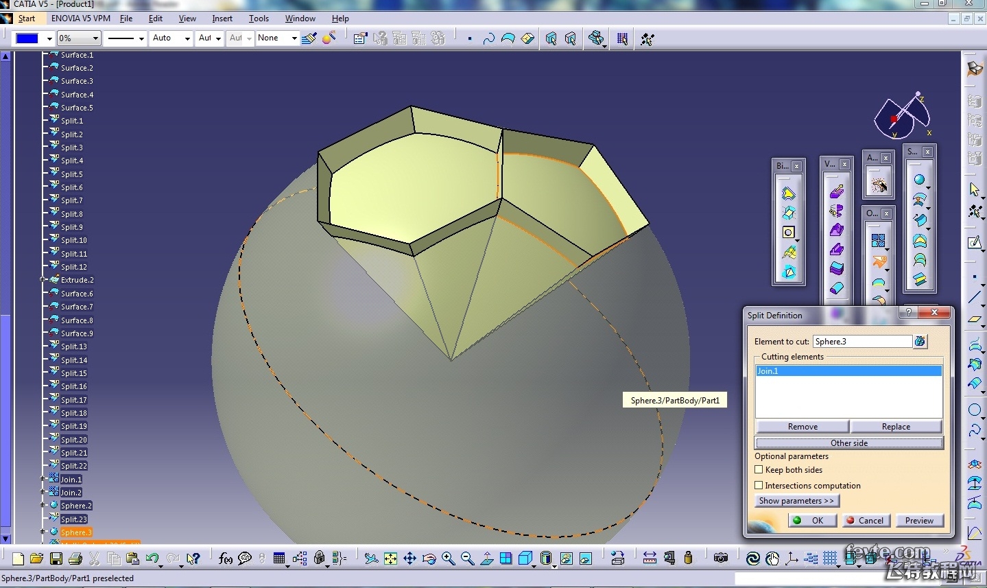This screenshot has width=987, height=588.
Task: Click the Update All icon
Action: coord(752,558)
